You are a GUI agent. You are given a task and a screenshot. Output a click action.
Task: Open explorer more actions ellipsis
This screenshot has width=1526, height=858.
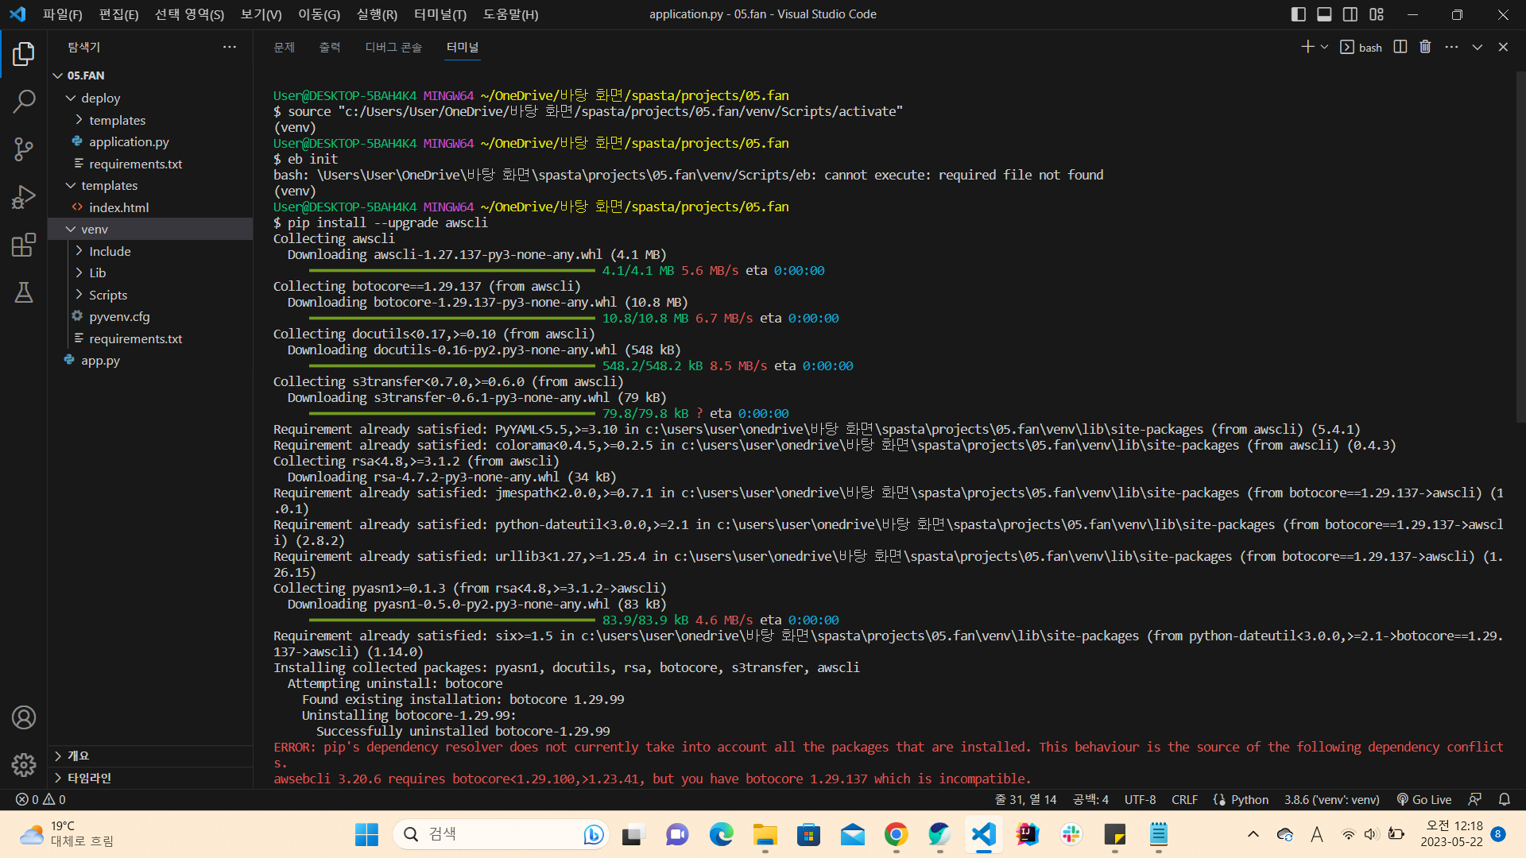pyautogui.click(x=230, y=47)
